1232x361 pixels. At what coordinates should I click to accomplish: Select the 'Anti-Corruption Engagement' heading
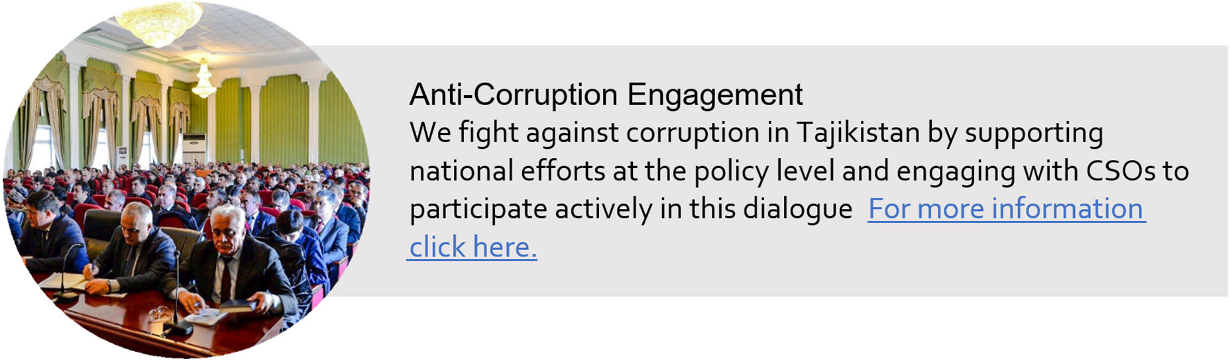pos(606,95)
